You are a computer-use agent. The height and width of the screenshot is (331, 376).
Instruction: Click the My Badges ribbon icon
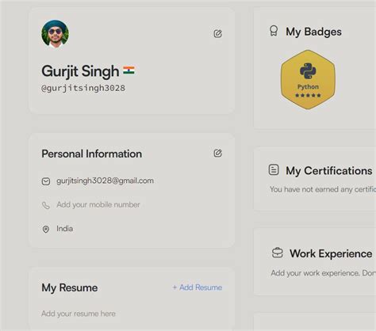click(274, 31)
